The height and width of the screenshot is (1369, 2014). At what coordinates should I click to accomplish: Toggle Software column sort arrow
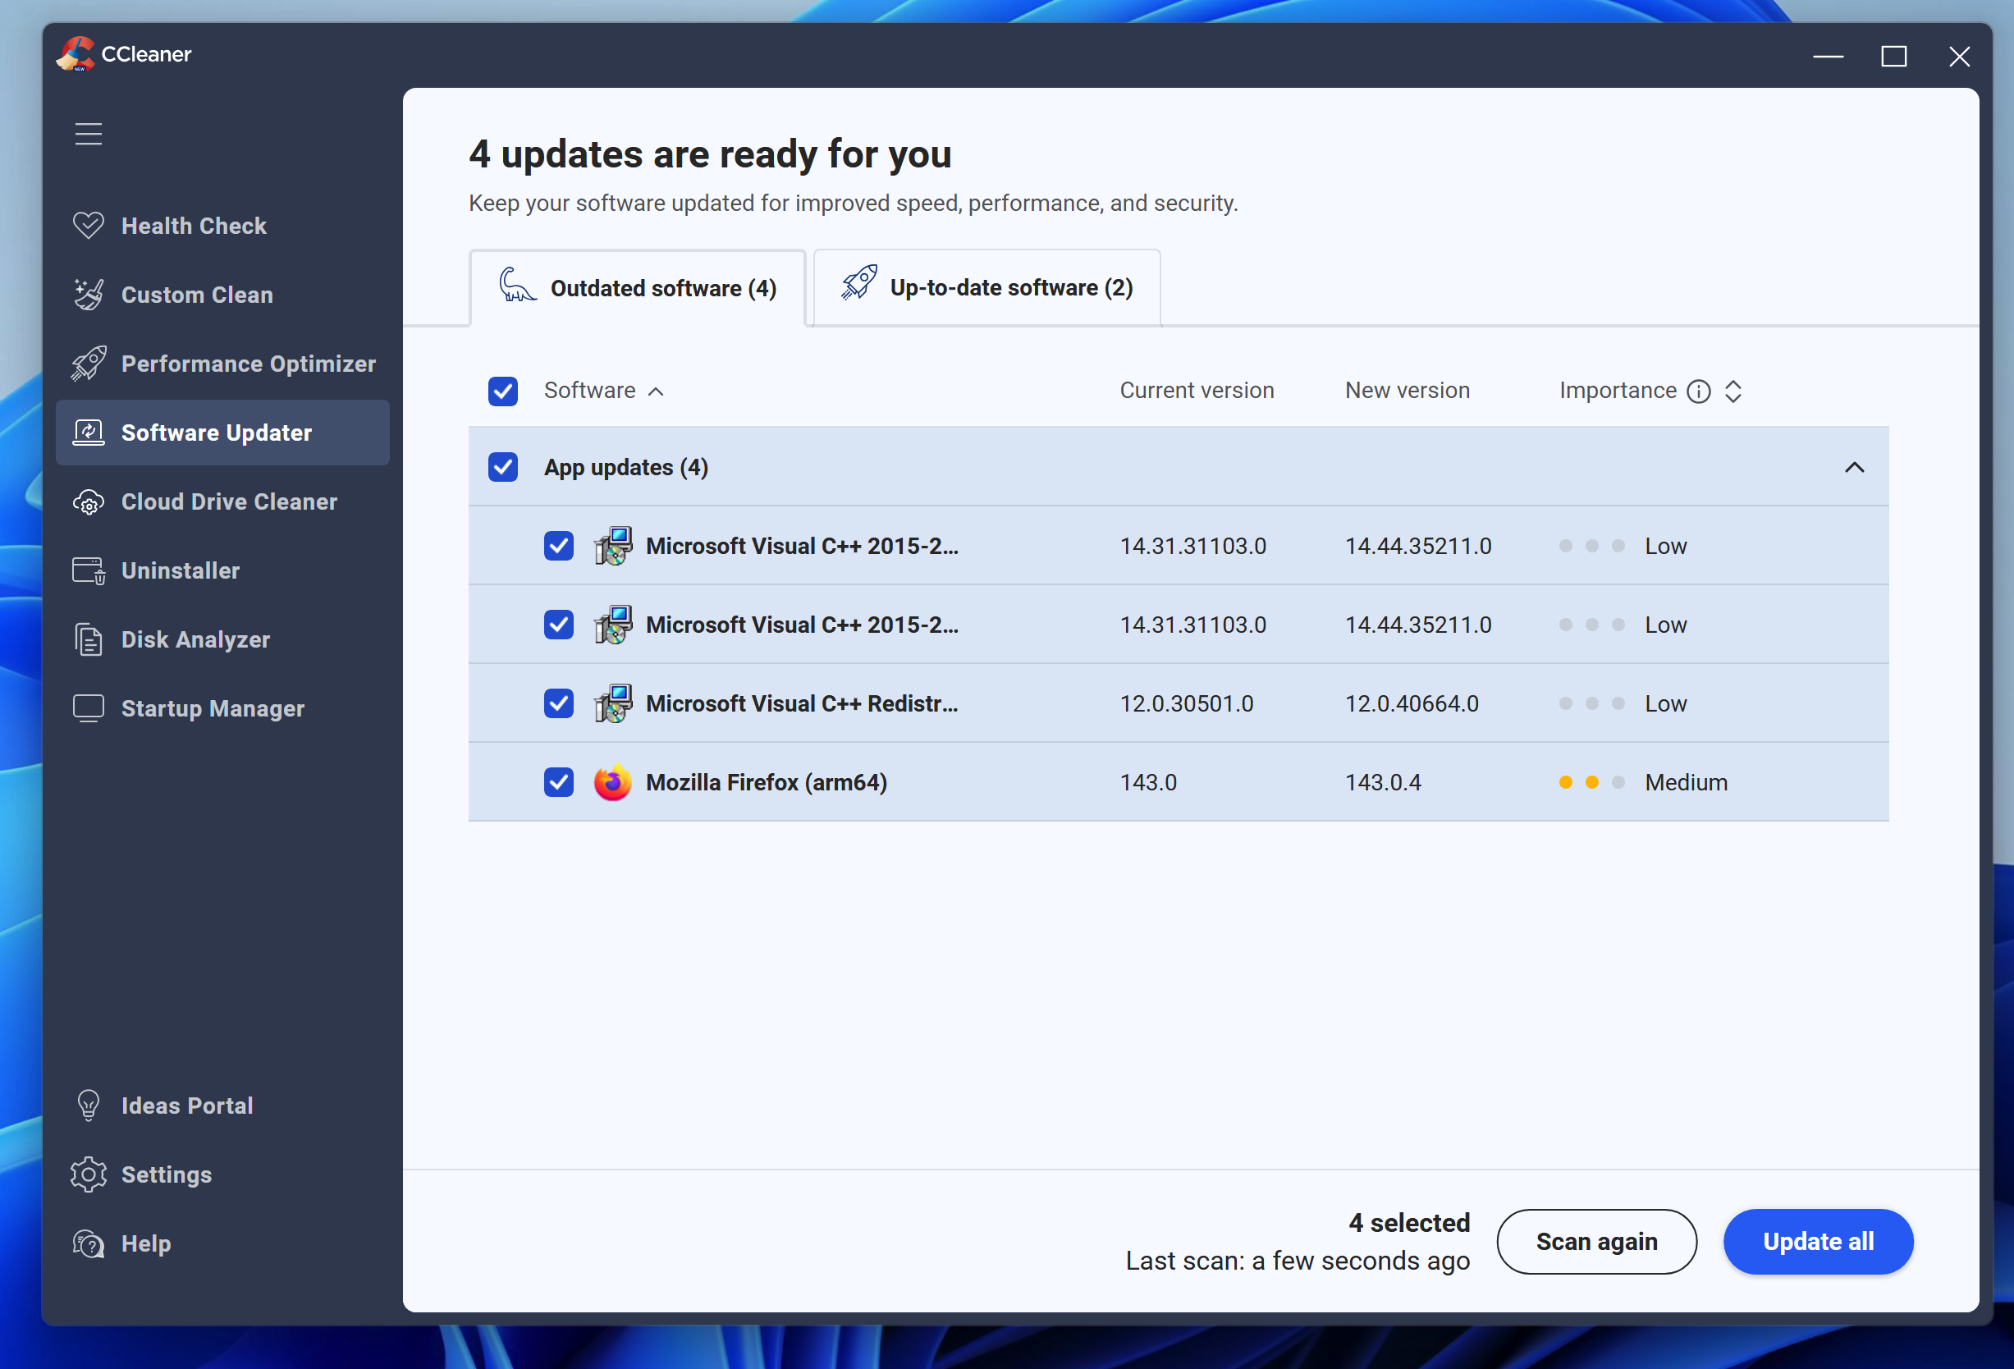tap(656, 391)
